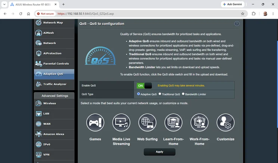Image resolution: width=278 pixels, height=163 pixels.
Task: Select the Traditional QoS radio button
Action: click(x=160, y=94)
